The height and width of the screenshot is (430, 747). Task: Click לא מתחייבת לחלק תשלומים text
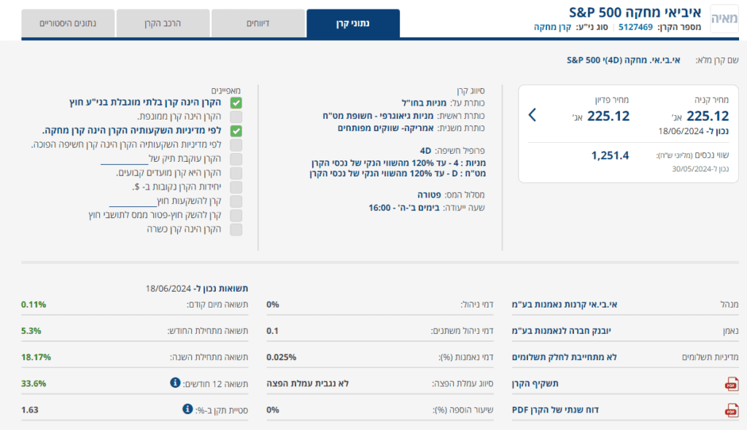(564, 356)
